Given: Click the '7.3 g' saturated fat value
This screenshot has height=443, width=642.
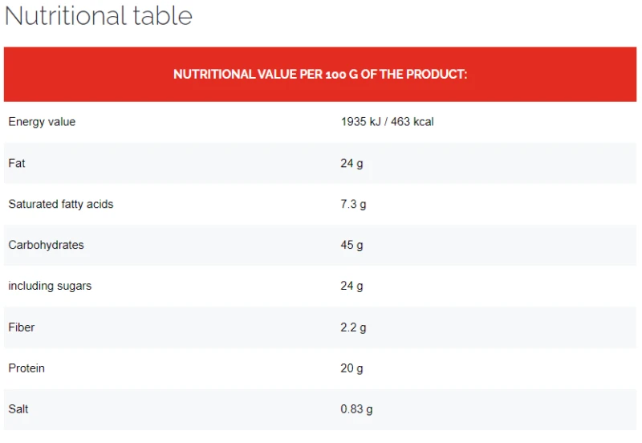Looking at the screenshot, I should tap(353, 204).
